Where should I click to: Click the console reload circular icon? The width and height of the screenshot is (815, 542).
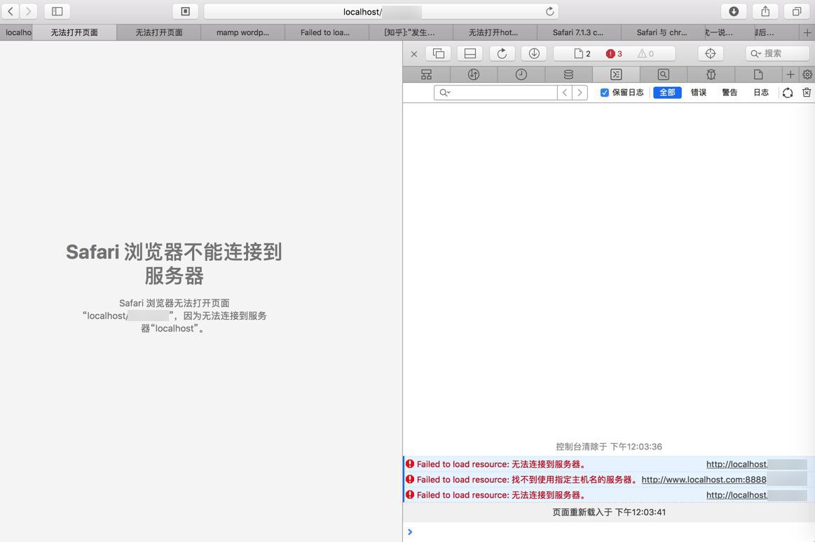click(788, 93)
